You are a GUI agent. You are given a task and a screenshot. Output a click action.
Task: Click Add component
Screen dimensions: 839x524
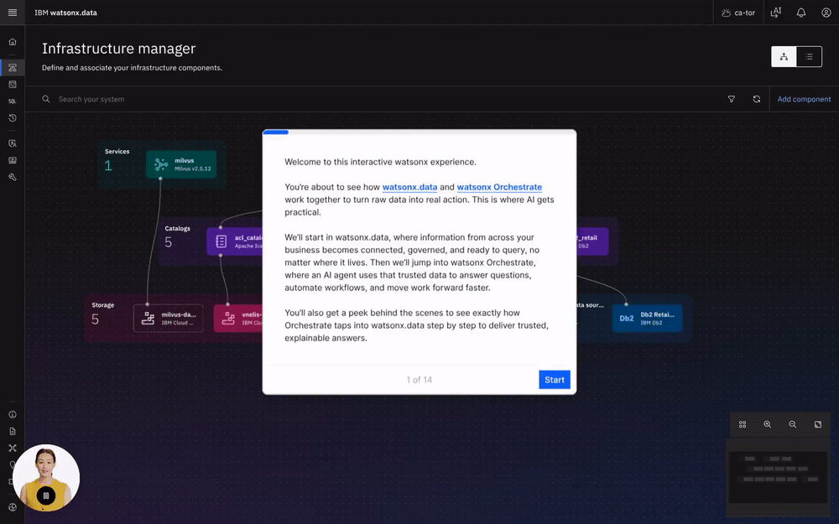point(805,99)
